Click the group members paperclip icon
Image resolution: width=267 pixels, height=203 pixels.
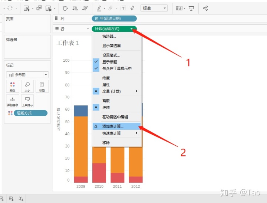[111, 8]
